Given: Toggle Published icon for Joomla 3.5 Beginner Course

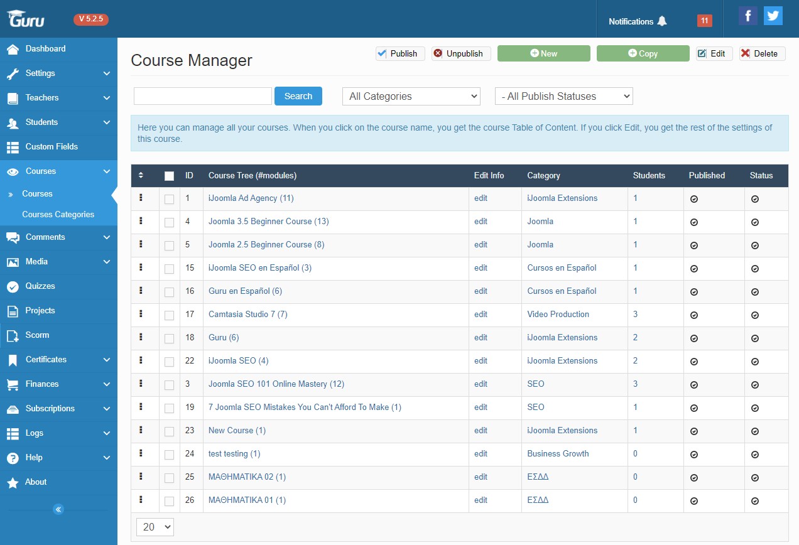Looking at the screenshot, I should tap(694, 222).
